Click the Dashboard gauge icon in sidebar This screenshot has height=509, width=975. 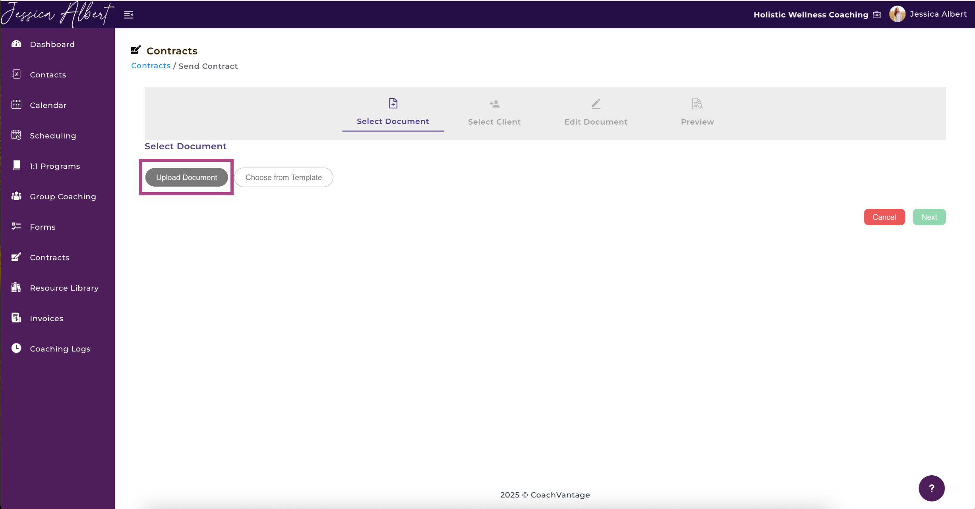[x=16, y=44]
